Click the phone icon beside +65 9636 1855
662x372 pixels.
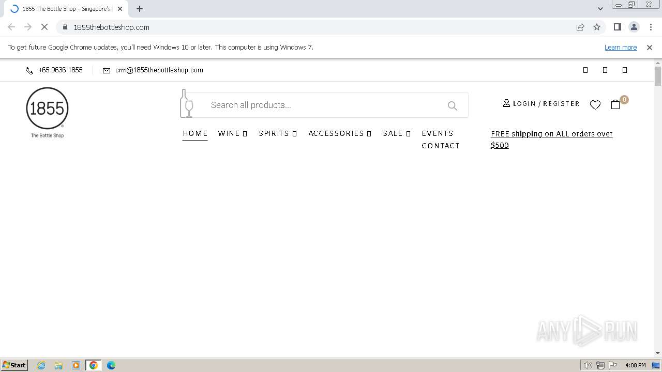click(x=29, y=71)
